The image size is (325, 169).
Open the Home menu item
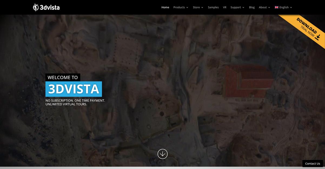[165, 7]
